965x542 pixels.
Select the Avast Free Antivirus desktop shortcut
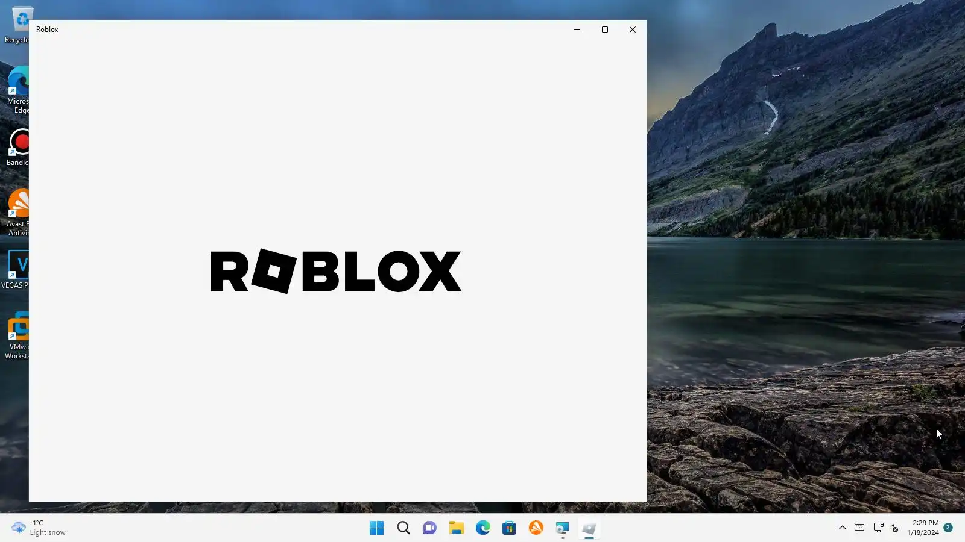click(x=18, y=213)
